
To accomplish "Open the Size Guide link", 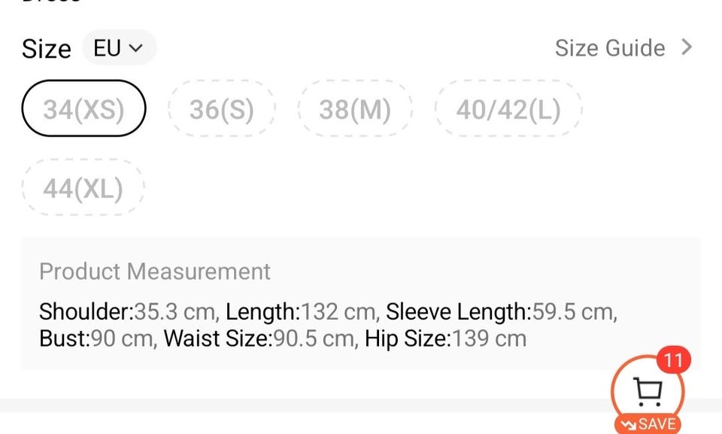I will tap(610, 48).
